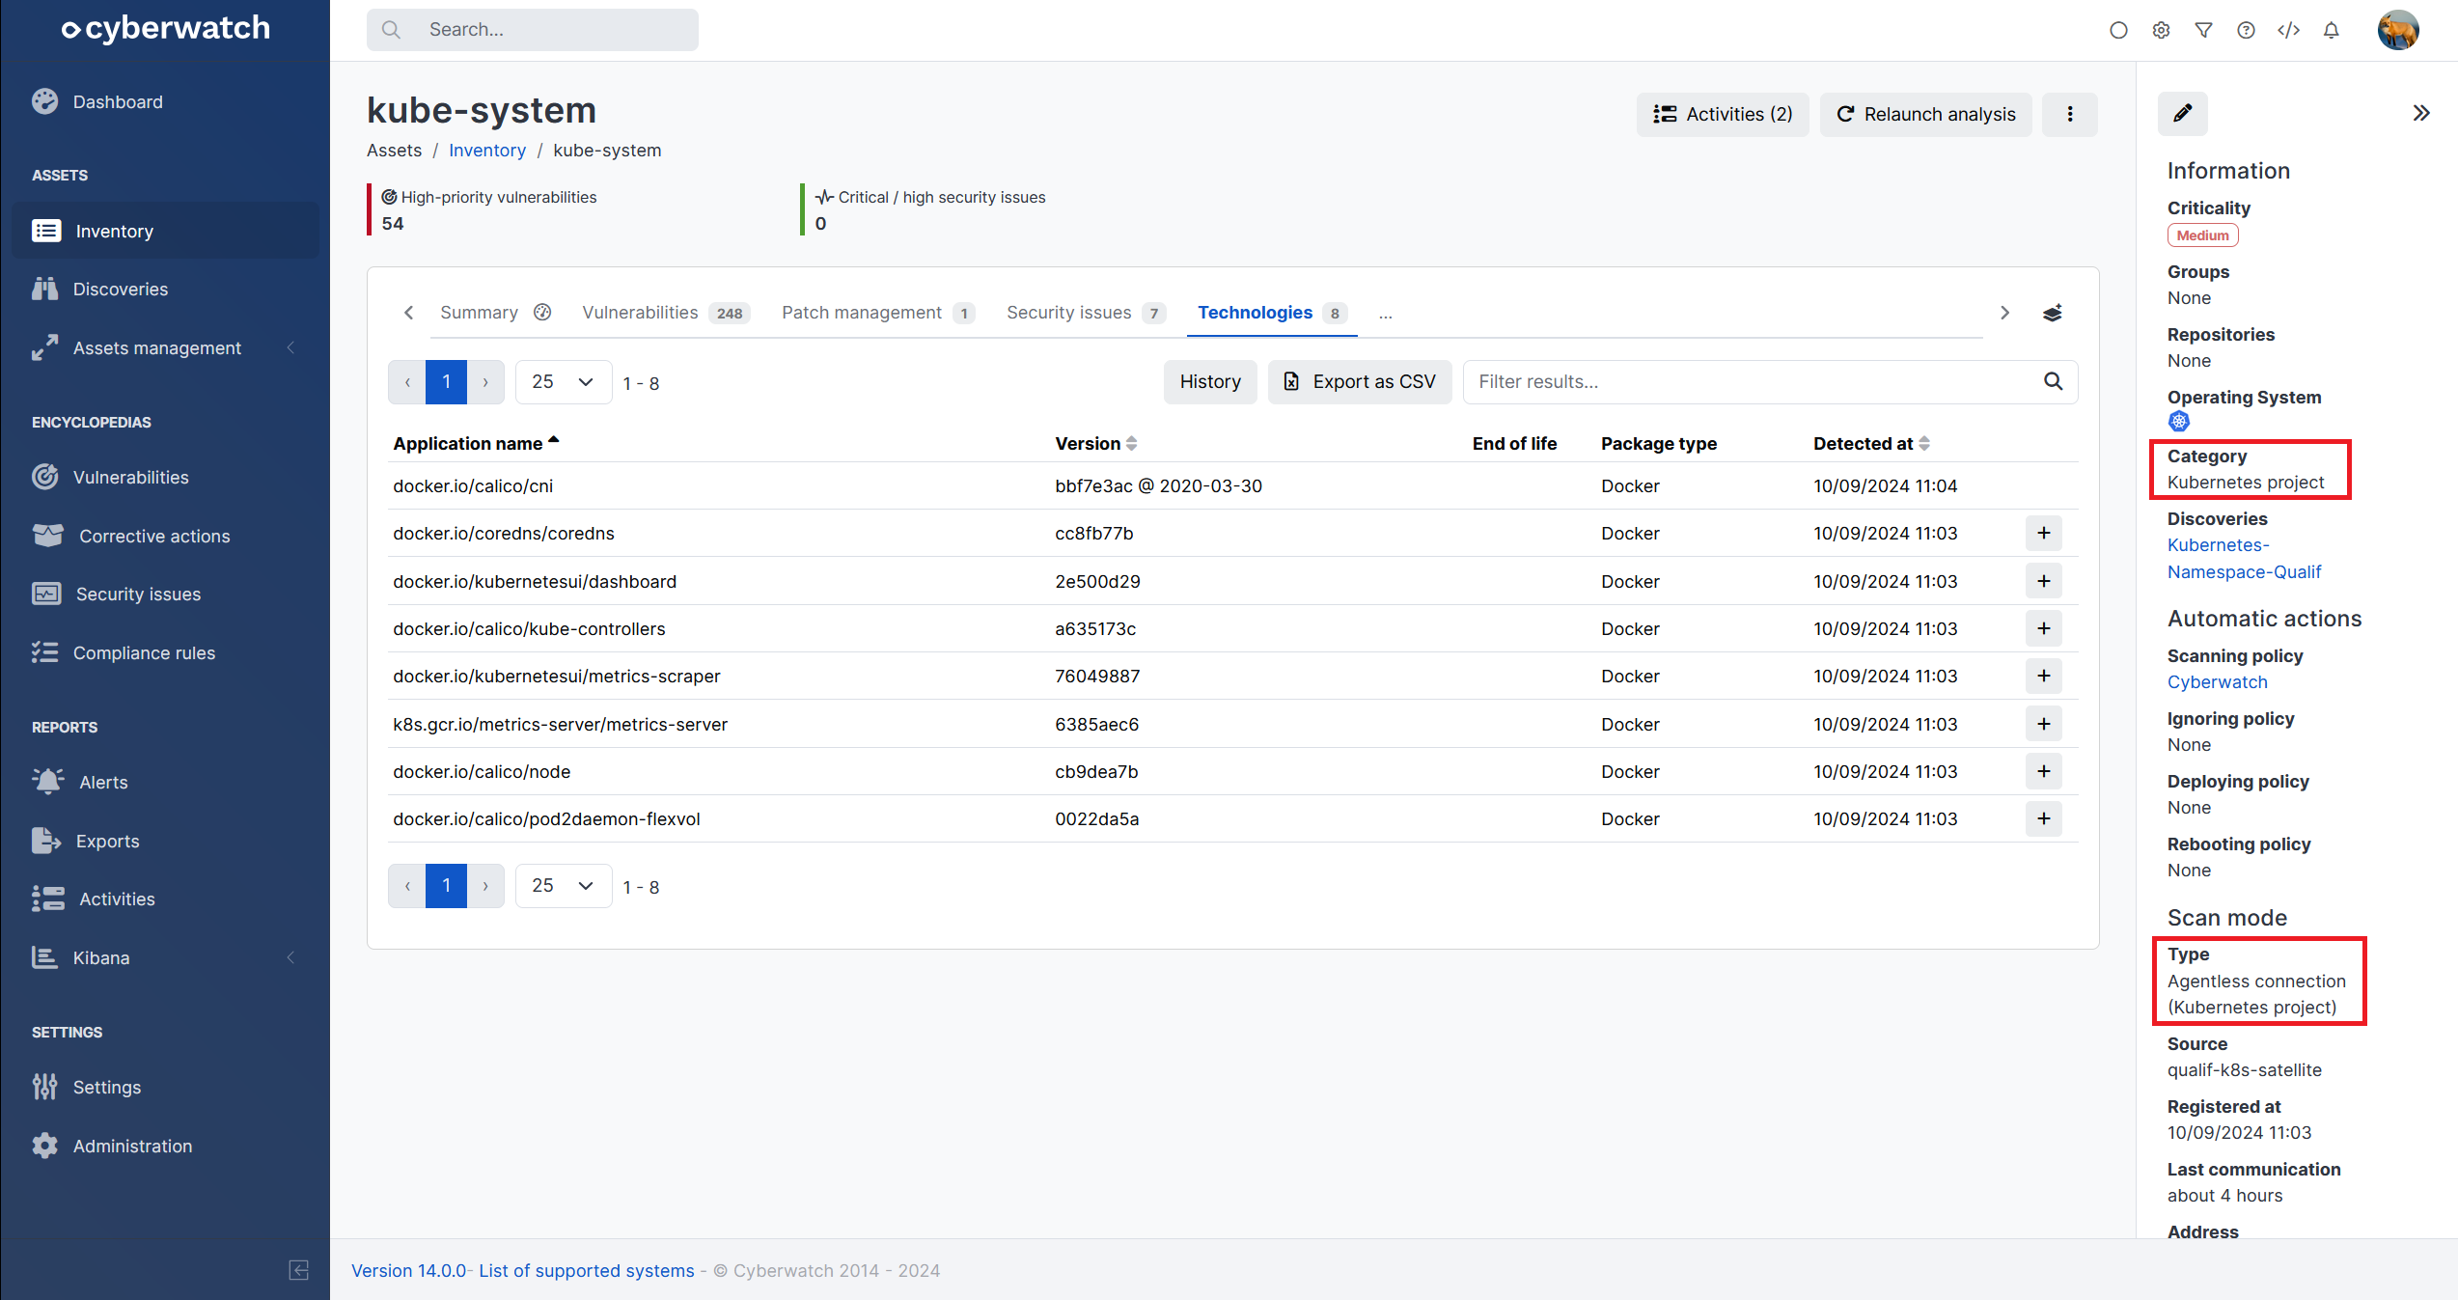Image resolution: width=2458 pixels, height=1300 pixels.
Task: Switch to the Patch management tab
Action: pyautogui.click(x=878, y=312)
